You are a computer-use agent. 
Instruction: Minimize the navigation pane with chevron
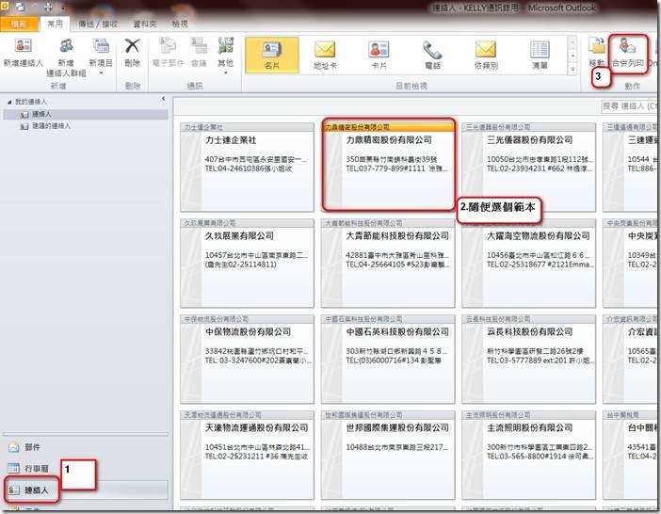(x=163, y=99)
